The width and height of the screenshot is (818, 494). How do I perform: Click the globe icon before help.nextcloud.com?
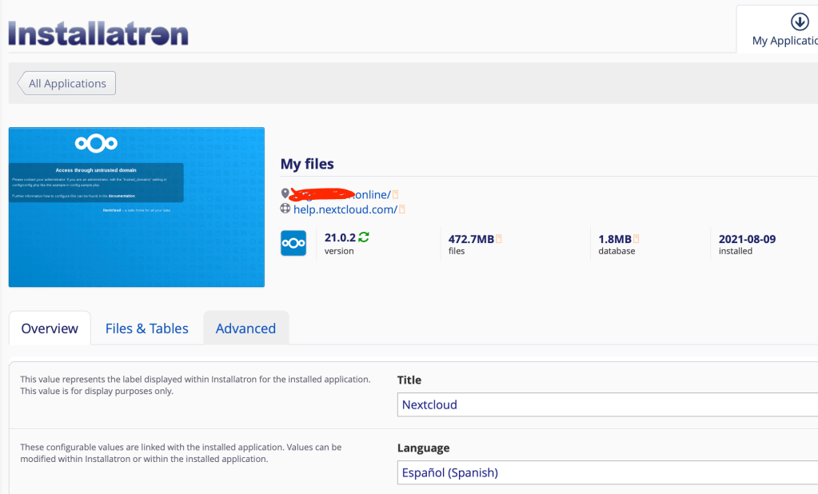(285, 209)
